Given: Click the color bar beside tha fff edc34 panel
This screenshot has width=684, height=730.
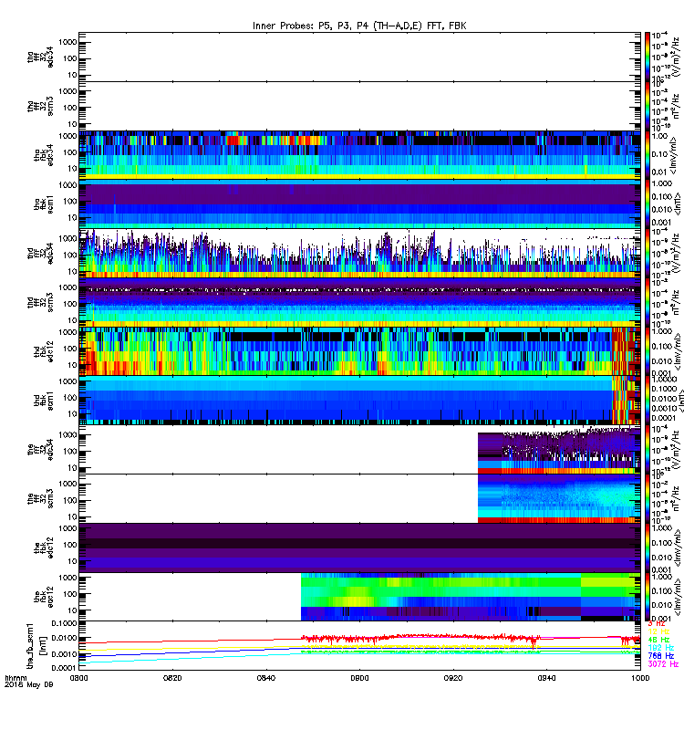Looking at the screenshot, I should (648, 57).
